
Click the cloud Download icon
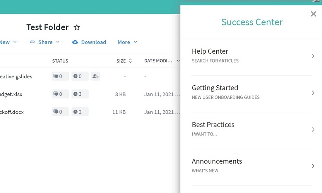click(75, 42)
